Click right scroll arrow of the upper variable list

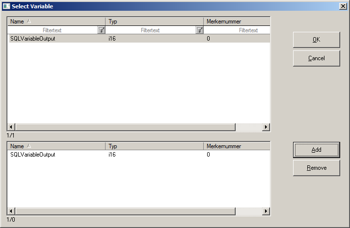tap(266, 127)
